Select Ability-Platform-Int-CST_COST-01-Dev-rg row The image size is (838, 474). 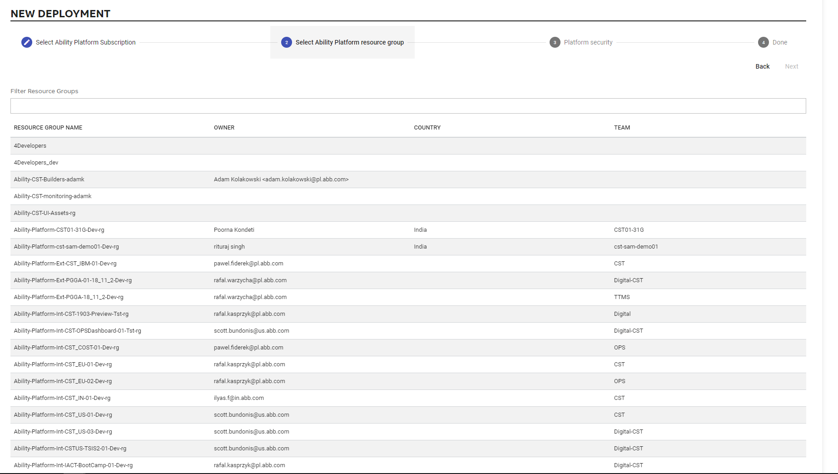click(408, 348)
